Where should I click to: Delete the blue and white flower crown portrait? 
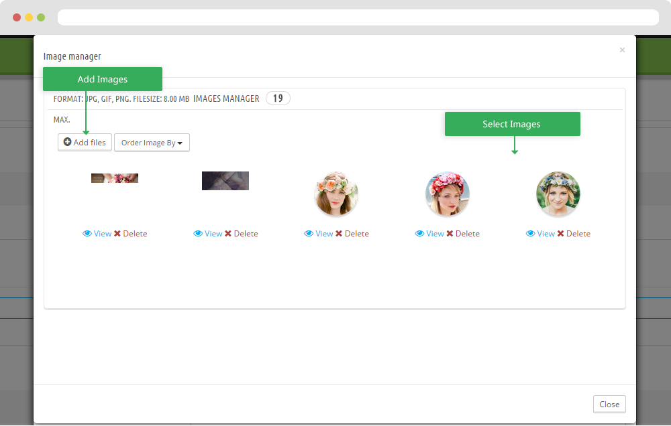[574, 234]
